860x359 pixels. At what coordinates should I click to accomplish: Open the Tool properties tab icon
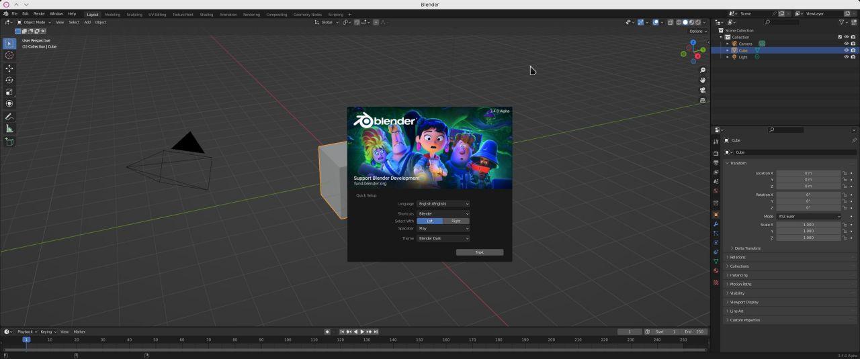click(716, 142)
